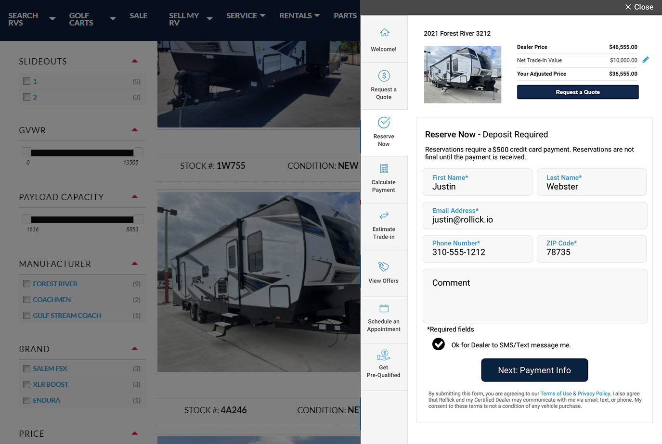The height and width of the screenshot is (444, 662).
Task: Adjust the GVWR range slider
Action: [x=82, y=152]
